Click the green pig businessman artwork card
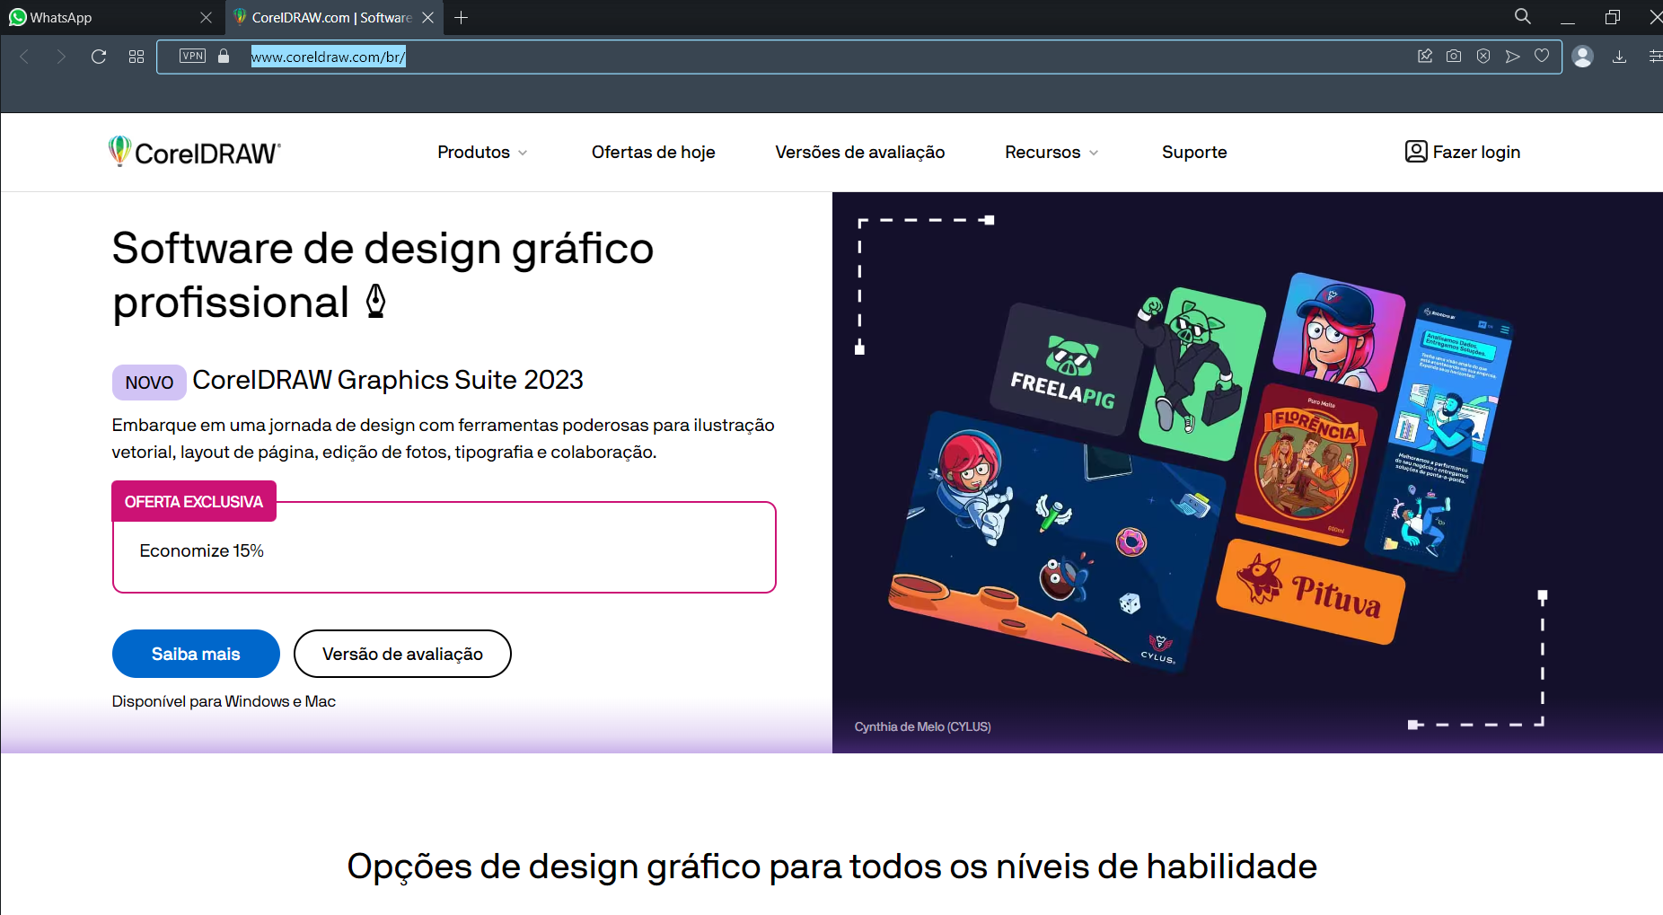 [1201, 374]
